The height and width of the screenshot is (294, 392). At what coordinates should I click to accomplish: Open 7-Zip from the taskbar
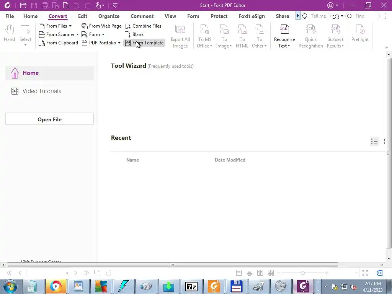(x=191, y=286)
